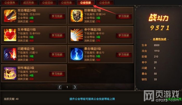Click 学习技能 for 生命增益15级
Image resolution: width=182 pixels, height=105 pixels.
click(x=57, y=35)
